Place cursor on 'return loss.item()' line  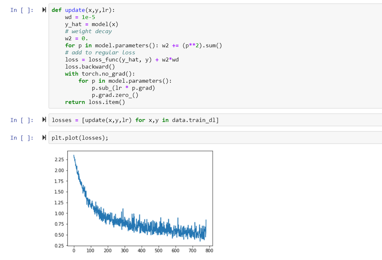[95, 102]
